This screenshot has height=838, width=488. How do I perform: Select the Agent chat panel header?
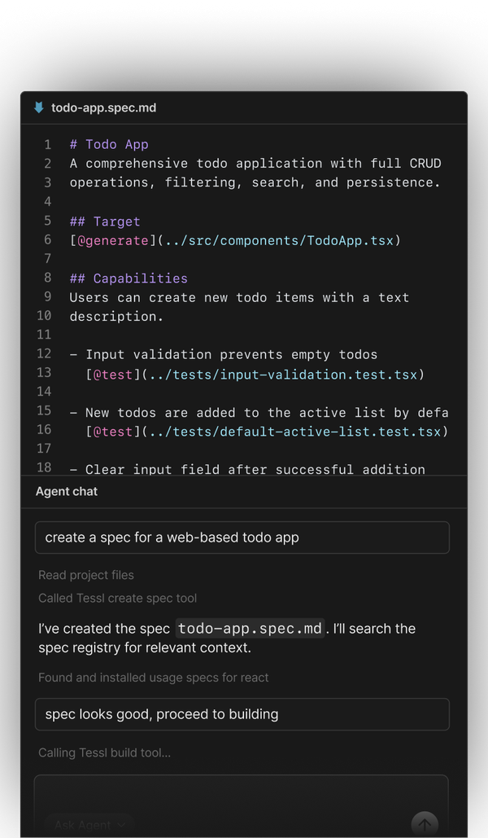[x=65, y=491]
